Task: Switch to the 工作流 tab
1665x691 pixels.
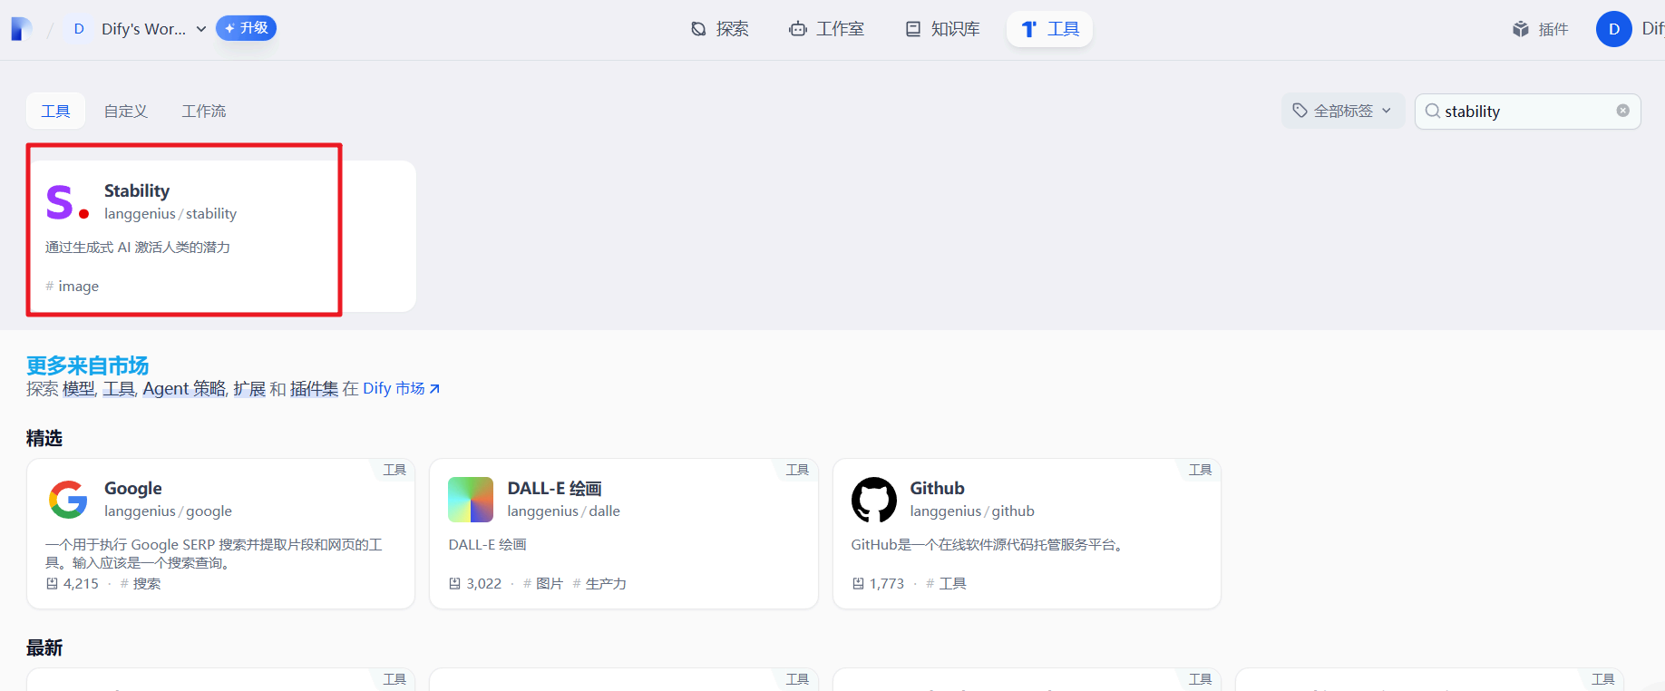Action: pyautogui.click(x=204, y=111)
